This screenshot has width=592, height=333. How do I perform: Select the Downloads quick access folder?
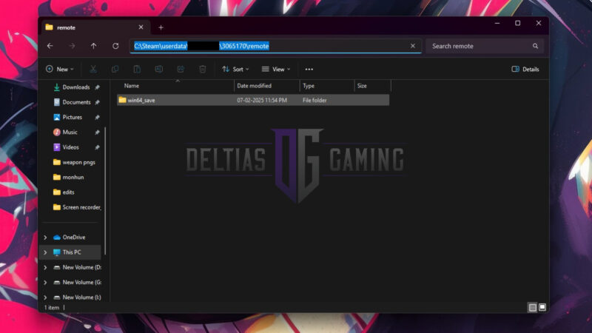pos(75,87)
